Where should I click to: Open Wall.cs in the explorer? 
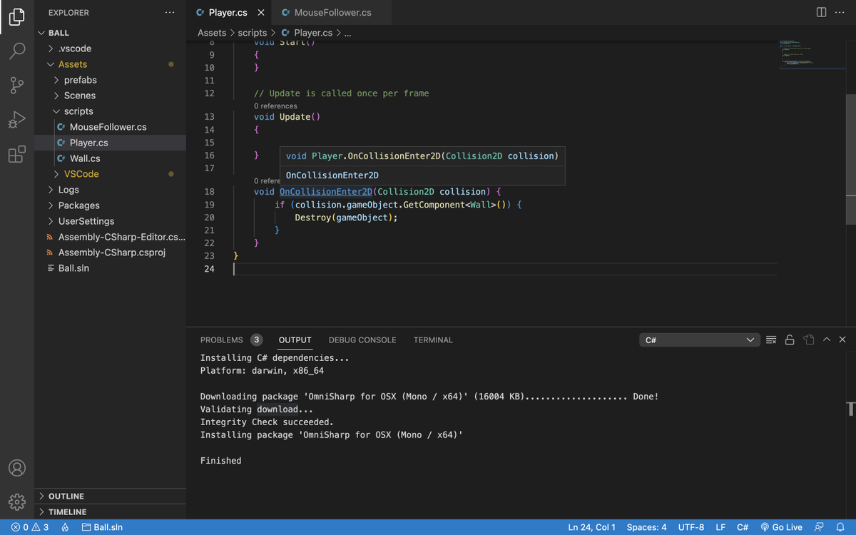[x=85, y=158]
